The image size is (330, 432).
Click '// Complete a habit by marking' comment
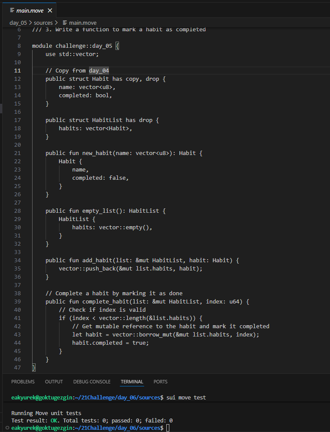(114, 293)
